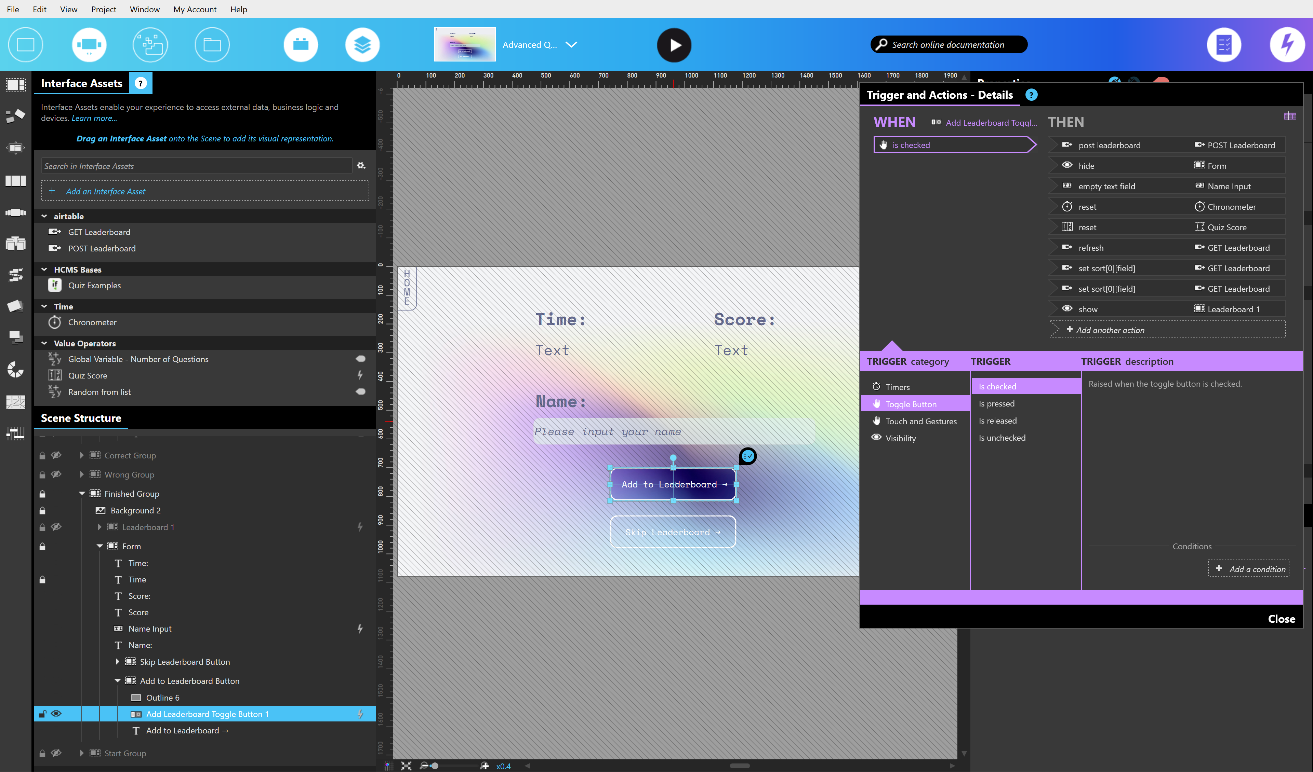Screen dimensions: 1313x772
Task: Click the Learn more link
Action: (x=94, y=118)
